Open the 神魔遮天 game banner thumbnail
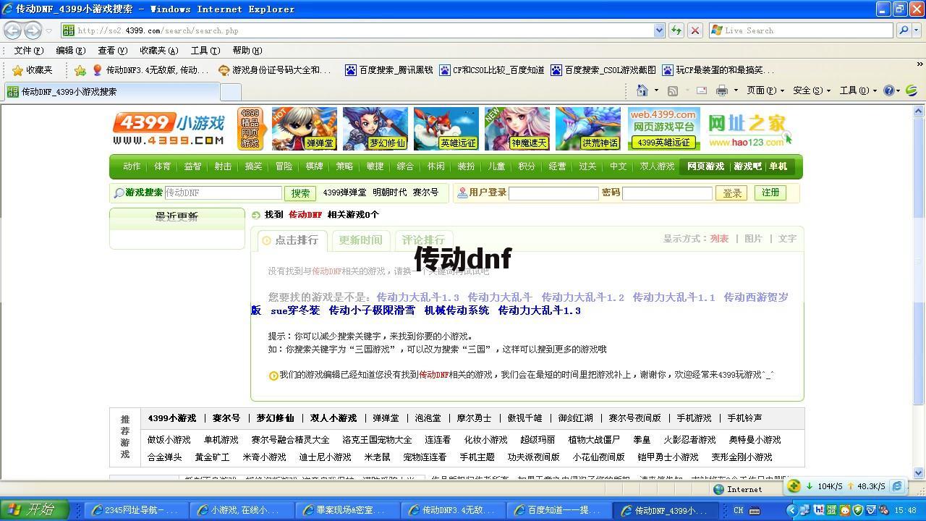Screen dimensions: 926x521 tap(517, 129)
